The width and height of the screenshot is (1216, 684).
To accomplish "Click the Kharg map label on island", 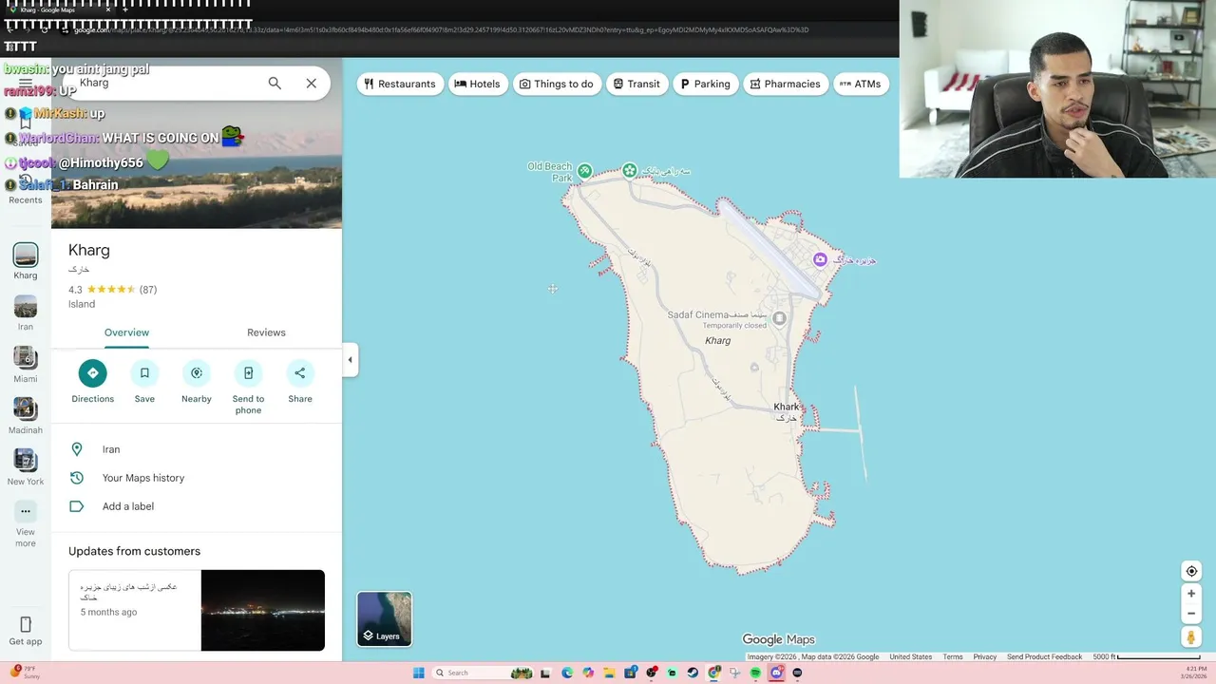I will click(718, 340).
